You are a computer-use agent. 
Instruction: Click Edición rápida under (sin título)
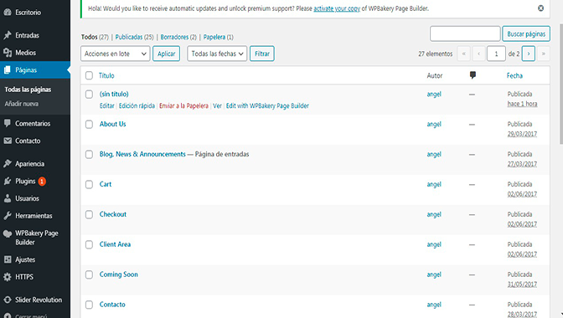(x=137, y=105)
